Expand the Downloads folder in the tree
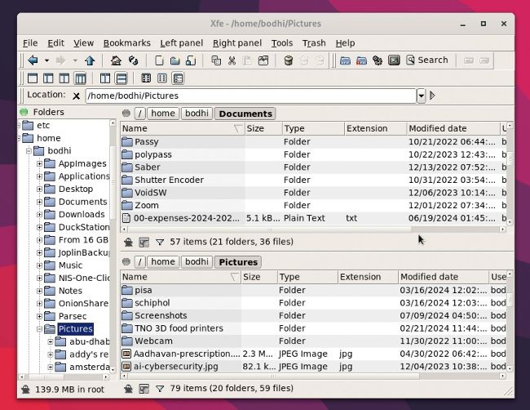Screen dimensions: 530x410 [39, 215]
